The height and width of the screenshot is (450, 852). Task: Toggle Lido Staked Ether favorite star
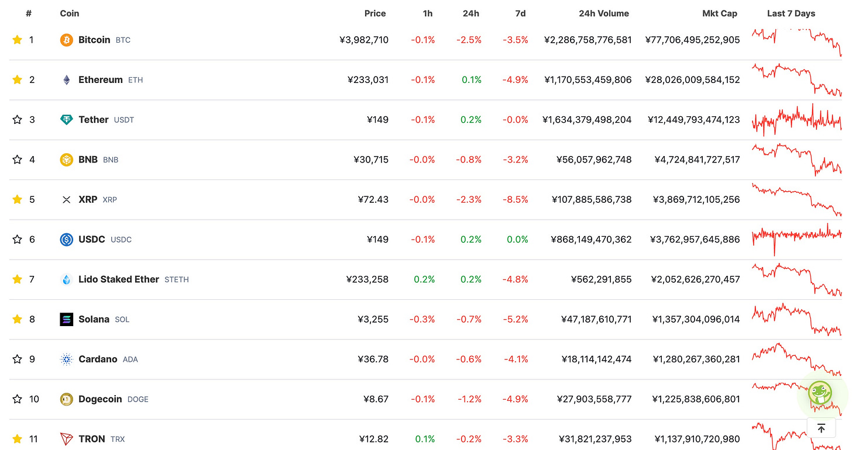17,279
